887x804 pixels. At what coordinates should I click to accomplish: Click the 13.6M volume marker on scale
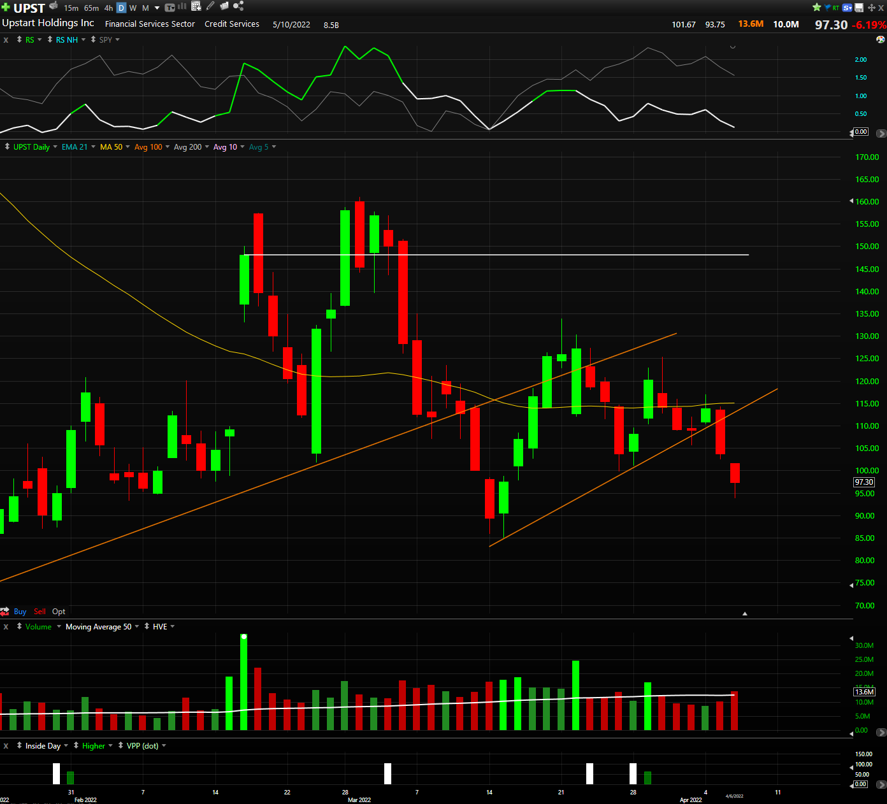[865, 692]
